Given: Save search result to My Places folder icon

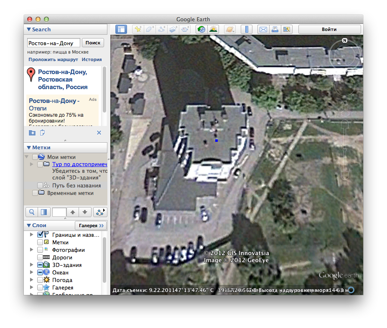Looking at the screenshot, I should point(32,133).
